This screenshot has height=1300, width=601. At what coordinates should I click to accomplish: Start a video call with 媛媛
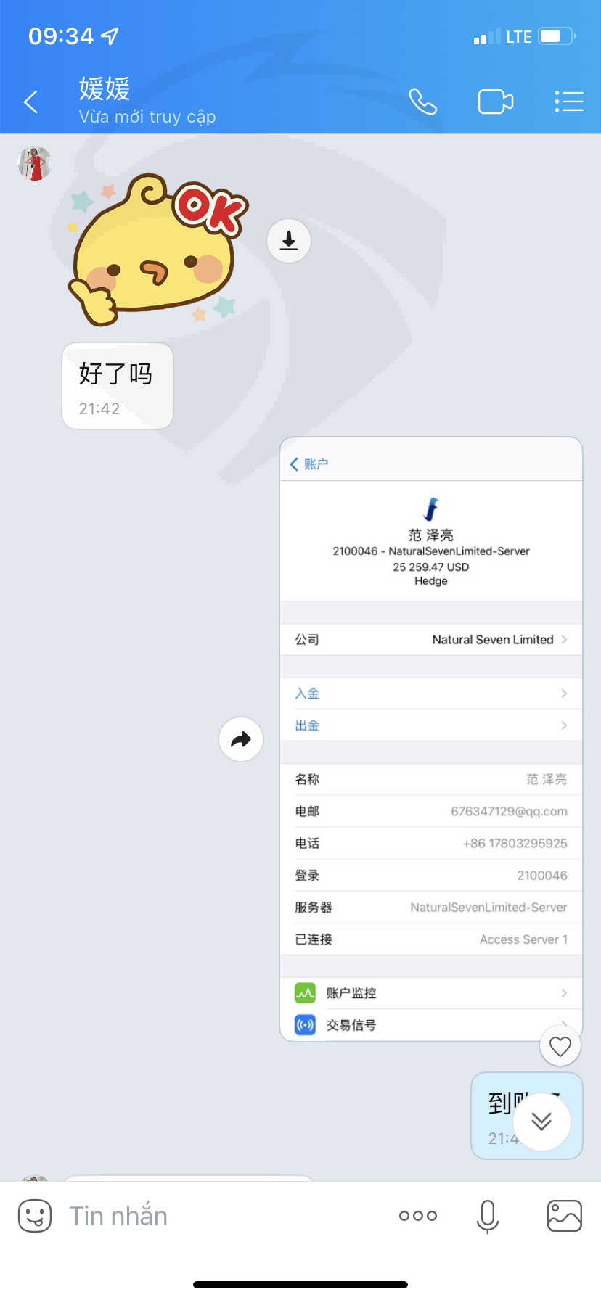tap(496, 102)
